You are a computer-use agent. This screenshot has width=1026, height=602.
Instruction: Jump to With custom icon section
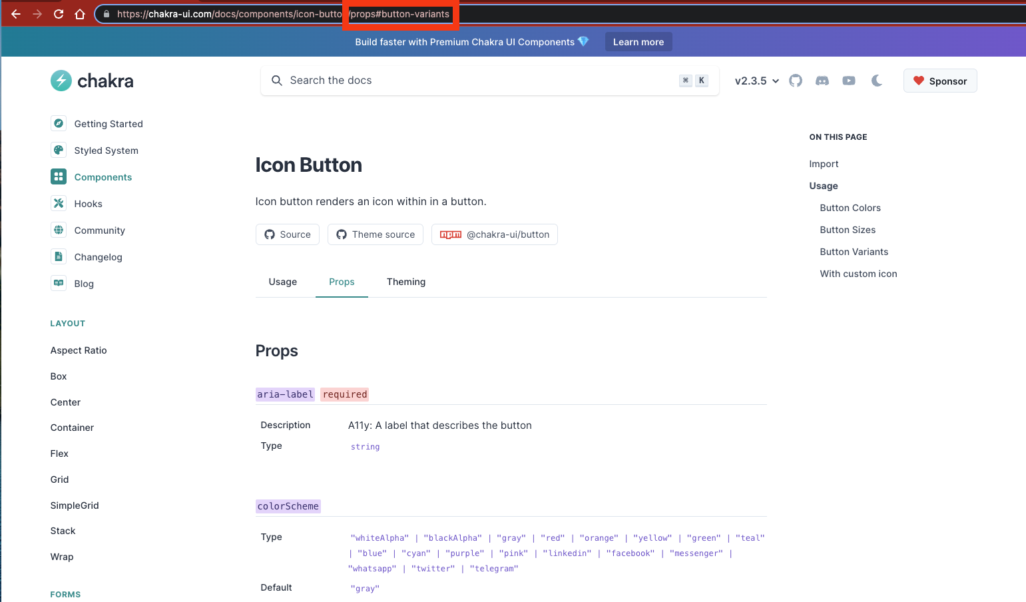pos(858,274)
